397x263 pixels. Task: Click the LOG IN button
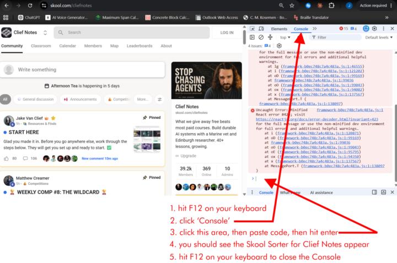tap(227, 32)
